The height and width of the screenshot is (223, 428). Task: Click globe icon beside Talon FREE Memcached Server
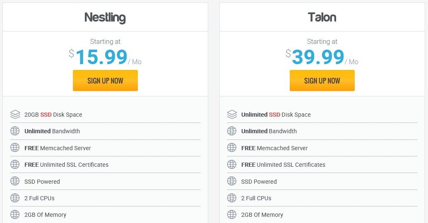[x=232, y=148]
